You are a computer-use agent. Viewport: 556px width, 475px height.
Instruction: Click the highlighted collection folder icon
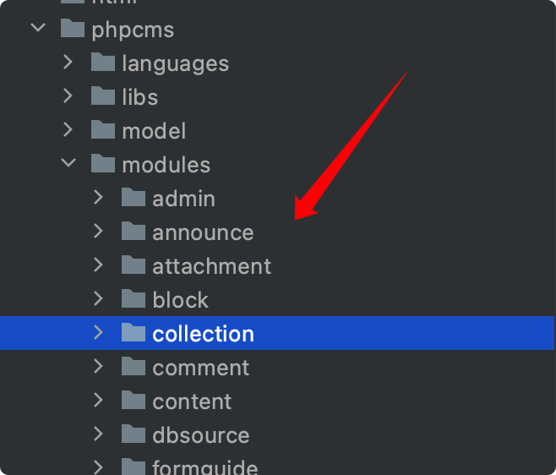134,332
